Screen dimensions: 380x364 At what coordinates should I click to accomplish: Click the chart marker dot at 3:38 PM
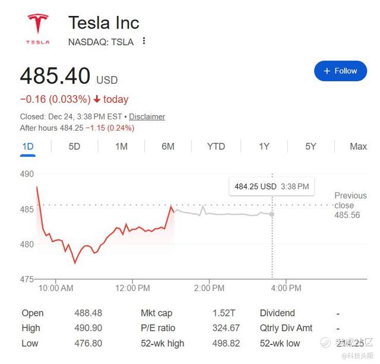[x=272, y=214]
